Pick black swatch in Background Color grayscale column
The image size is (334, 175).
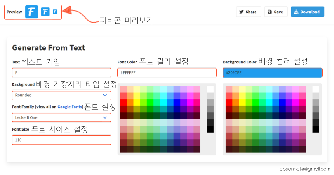pos(316,129)
